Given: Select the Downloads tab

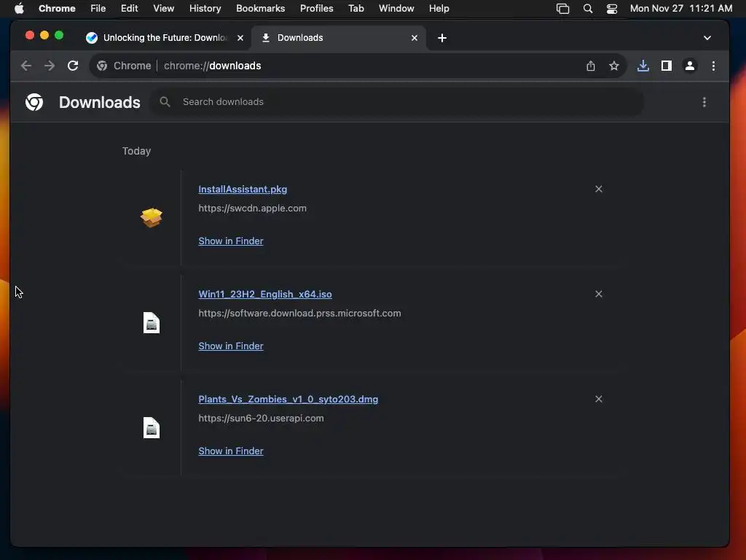Looking at the screenshot, I should [x=339, y=38].
